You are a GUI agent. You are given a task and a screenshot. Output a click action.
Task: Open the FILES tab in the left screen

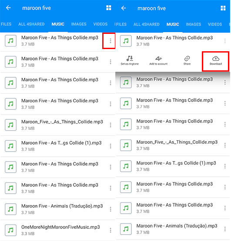(6, 24)
